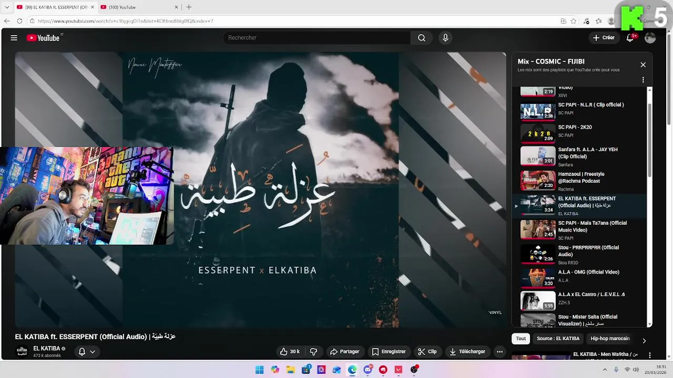The height and width of the screenshot is (378, 673).
Task: Open Discord from the taskbar
Action: point(368,370)
